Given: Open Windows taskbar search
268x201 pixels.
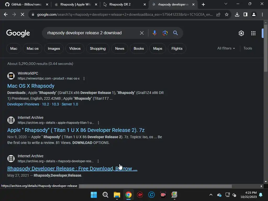Looking at the screenshot, I should (105, 195).
